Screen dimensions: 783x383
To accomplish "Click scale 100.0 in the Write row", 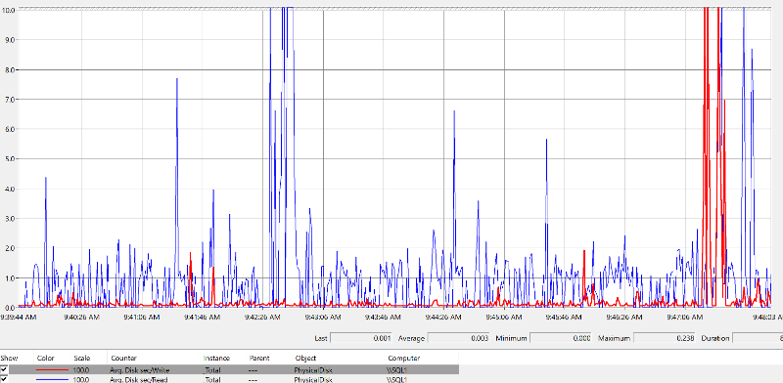I will coord(81,370).
